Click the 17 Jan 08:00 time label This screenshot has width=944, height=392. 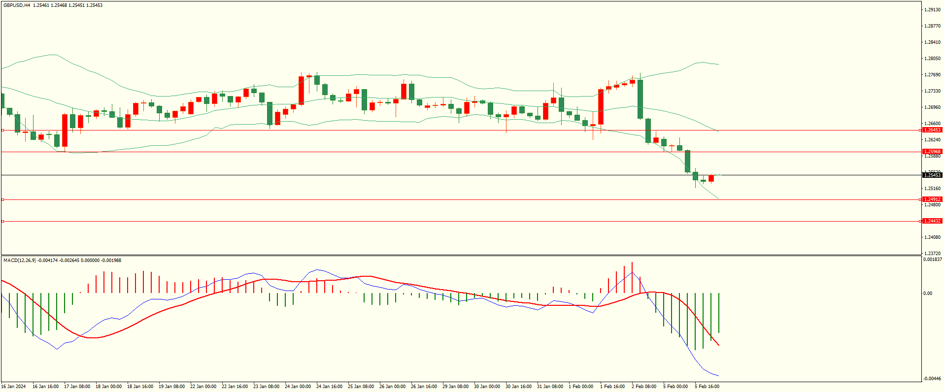click(77, 387)
